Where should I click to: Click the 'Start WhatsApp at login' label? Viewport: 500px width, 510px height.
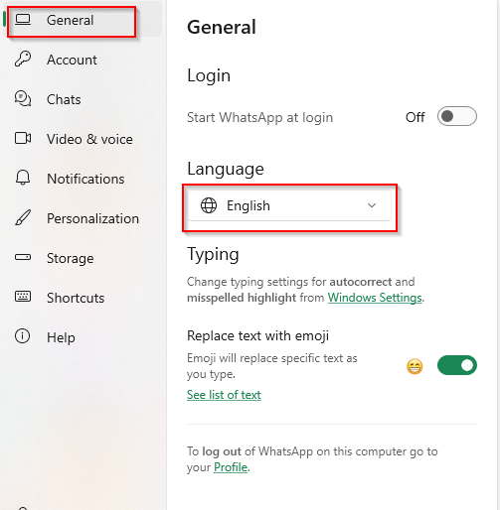(x=259, y=117)
